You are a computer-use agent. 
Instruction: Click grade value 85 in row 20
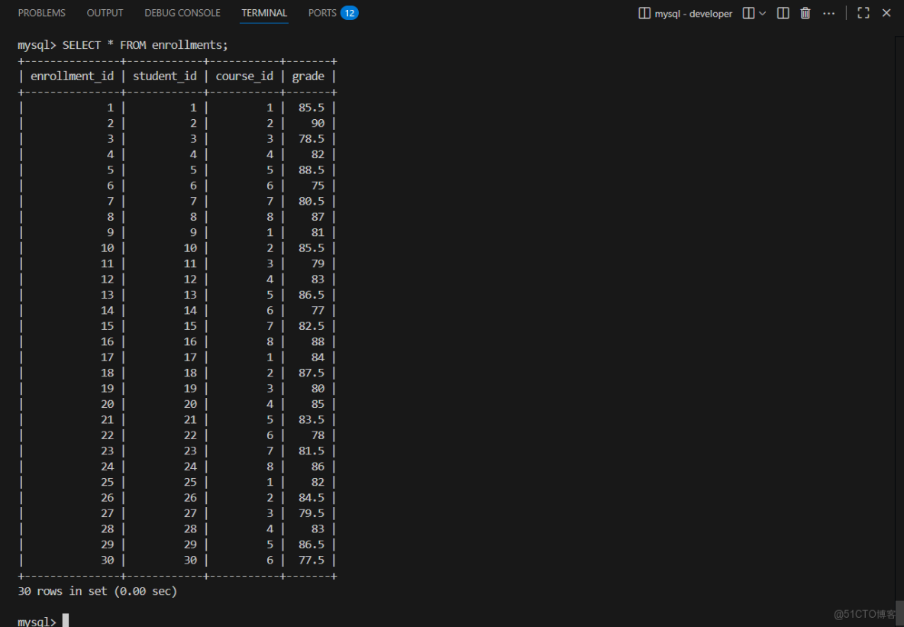318,404
